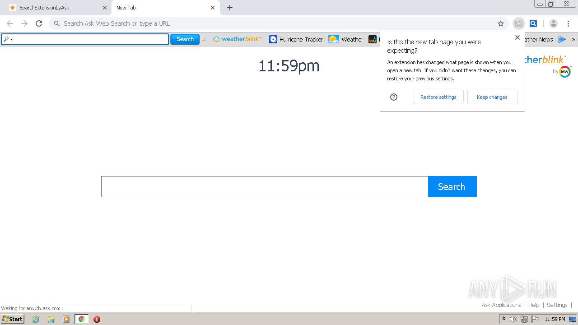Viewport: 578px width, 325px height.
Task: Reload the current page
Action: coord(39,23)
